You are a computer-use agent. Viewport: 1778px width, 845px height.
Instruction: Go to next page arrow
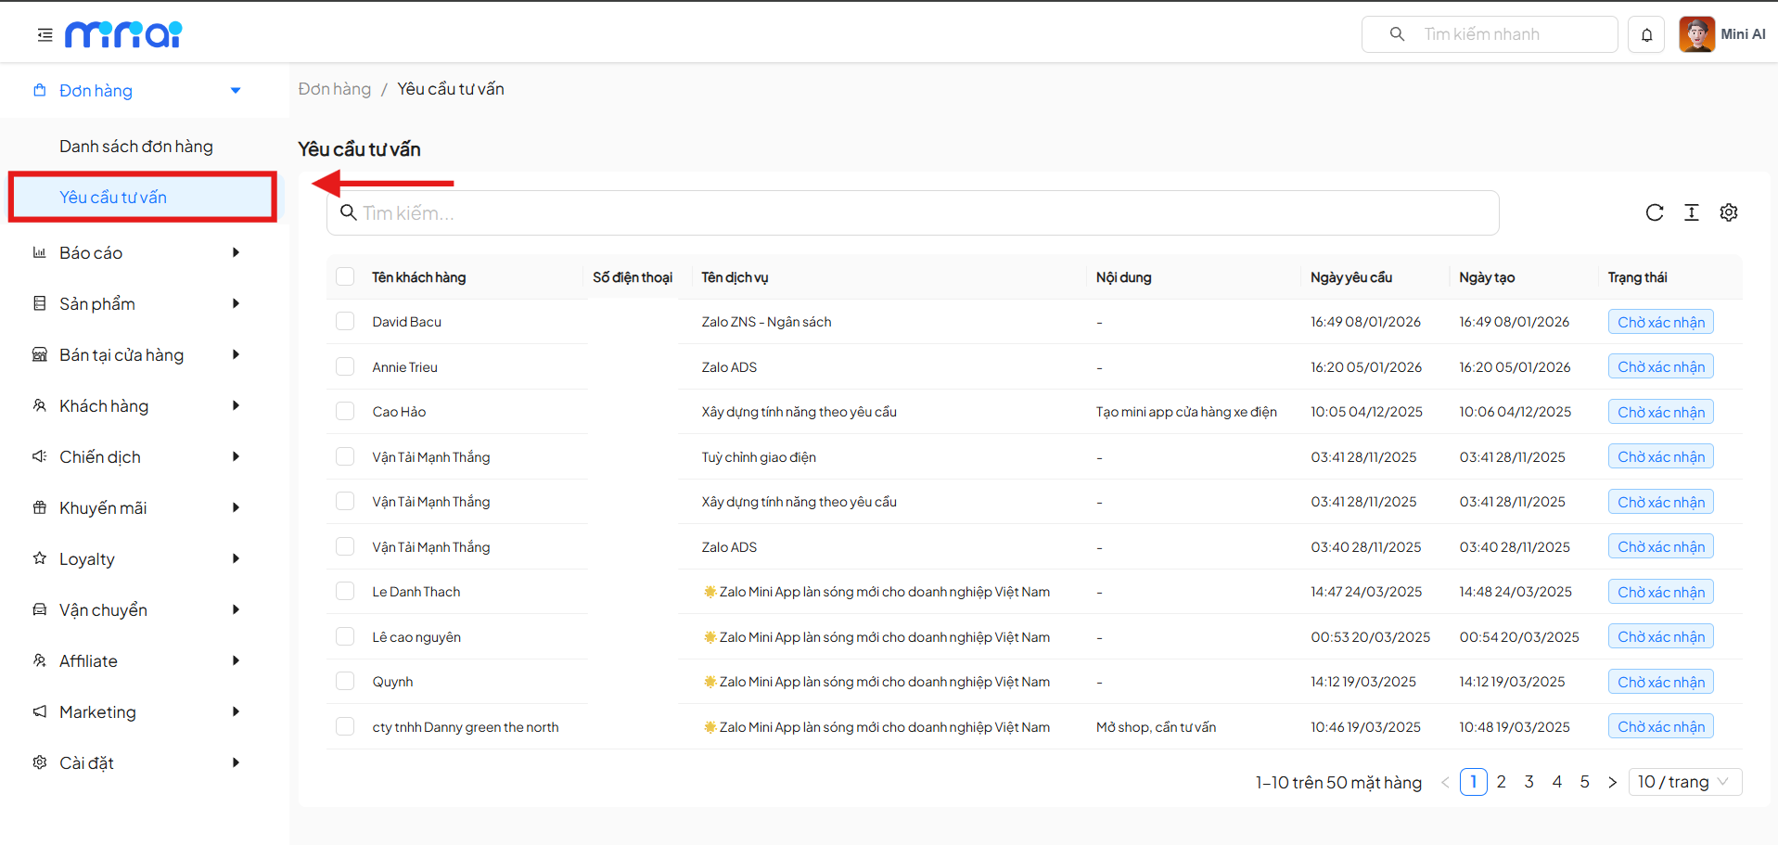coord(1612,783)
